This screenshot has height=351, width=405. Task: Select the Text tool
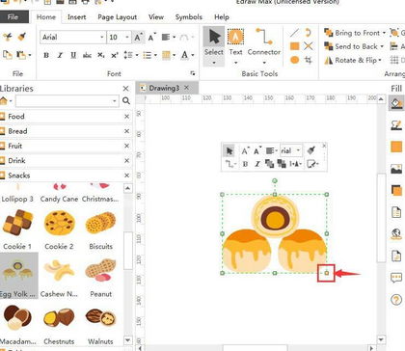[x=235, y=42]
